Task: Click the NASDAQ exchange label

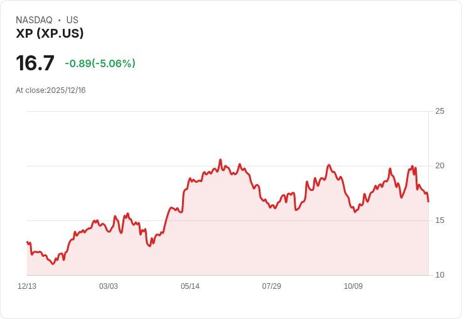Action: tap(34, 20)
